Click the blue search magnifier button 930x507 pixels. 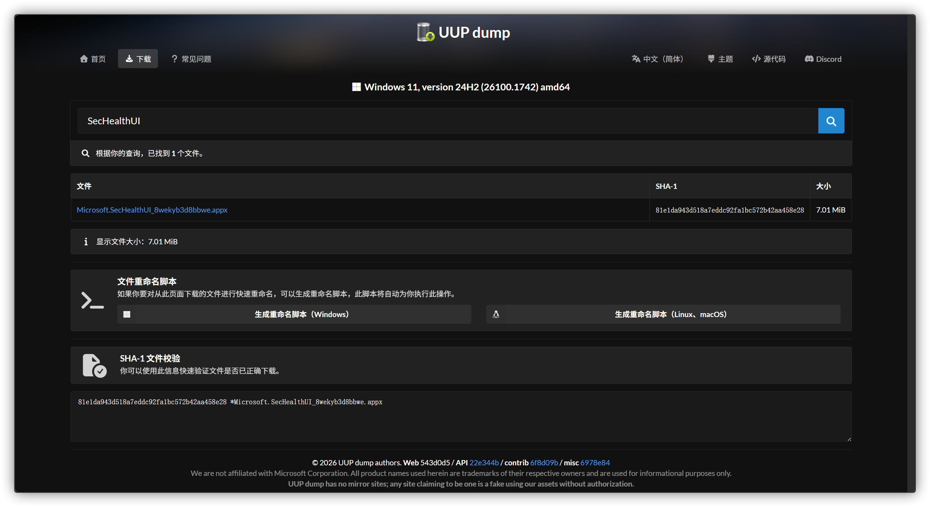click(x=831, y=121)
